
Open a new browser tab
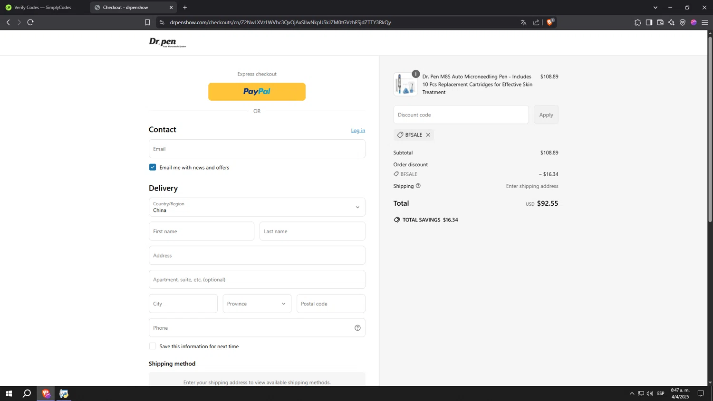coord(185,8)
